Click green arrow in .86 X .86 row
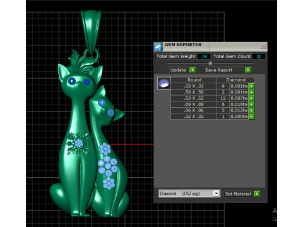 [x=252, y=110]
